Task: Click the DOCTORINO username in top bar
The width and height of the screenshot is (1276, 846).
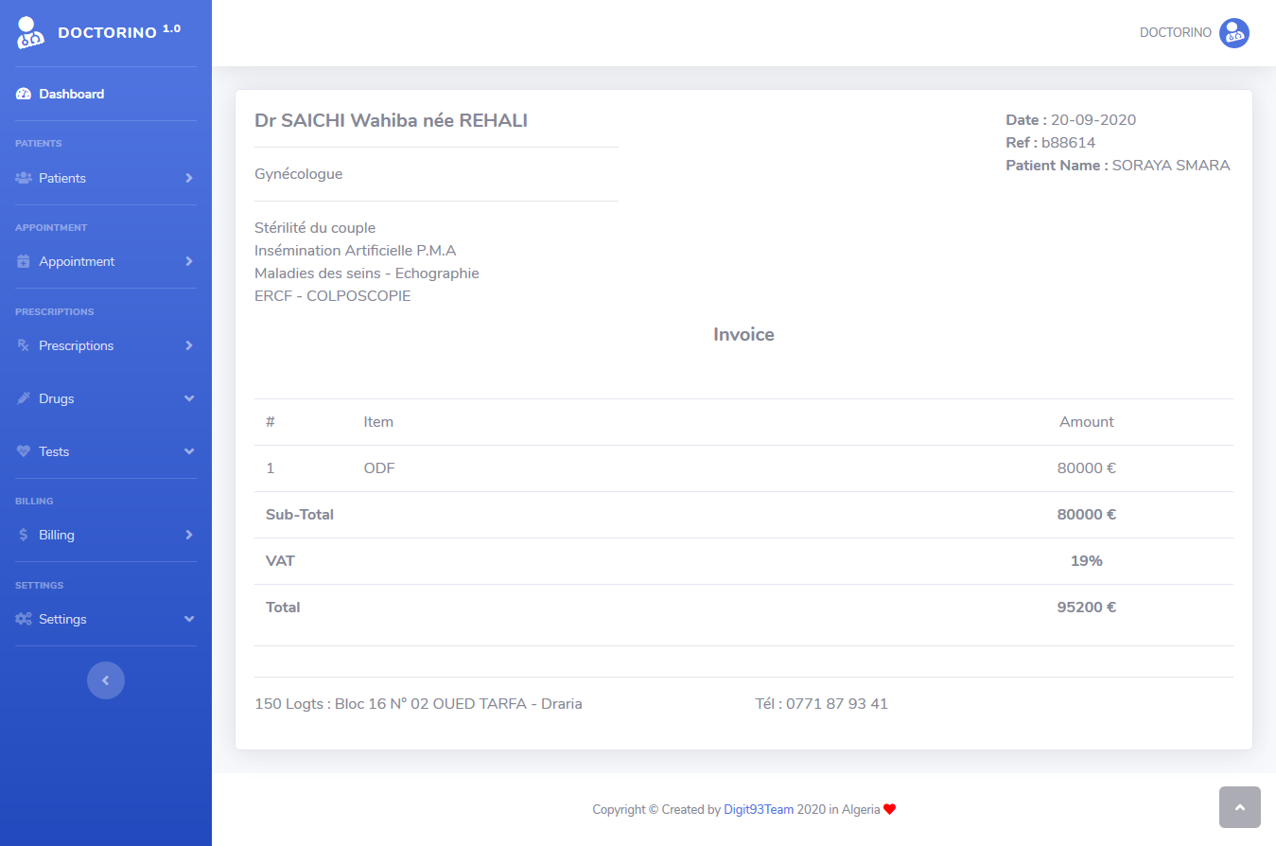Action: 1175,33
